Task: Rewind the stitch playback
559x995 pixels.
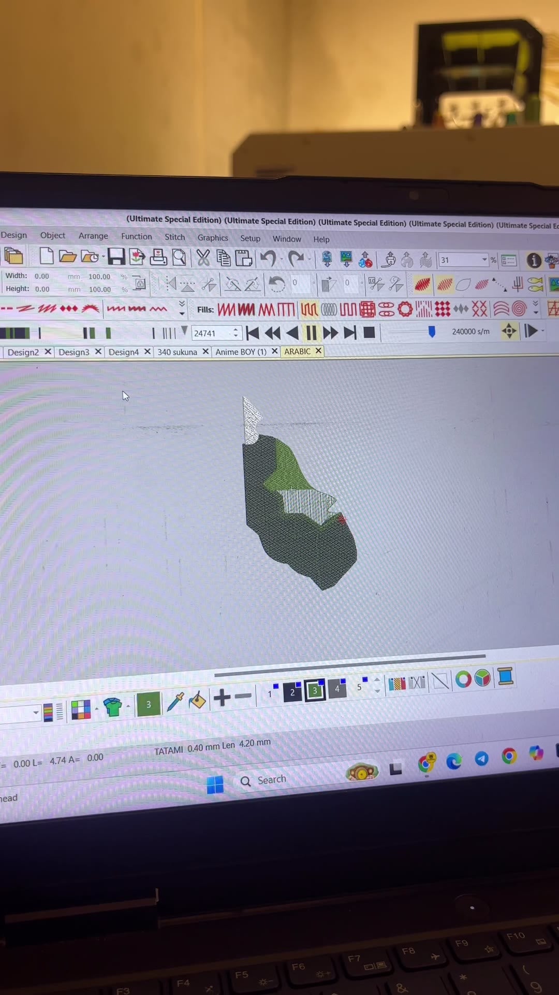Action: point(272,333)
